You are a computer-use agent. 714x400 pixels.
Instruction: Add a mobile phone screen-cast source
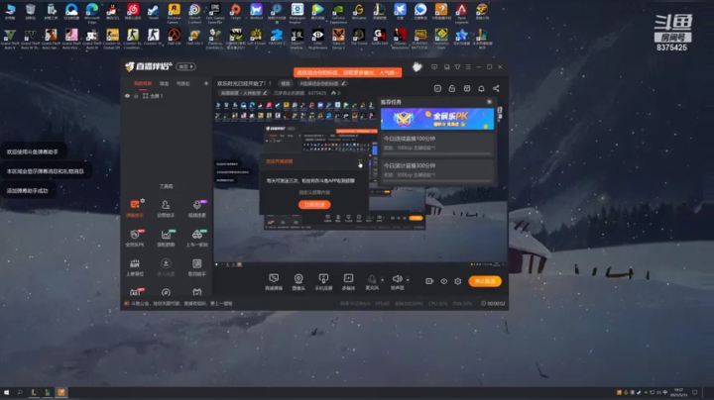point(323,282)
